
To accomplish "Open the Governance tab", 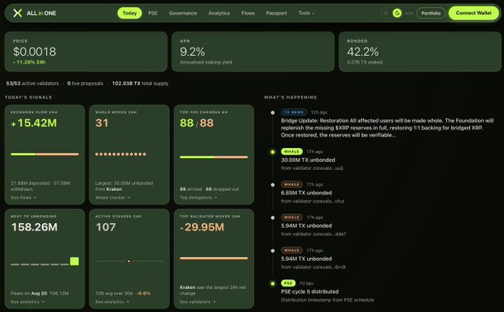I will tap(183, 13).
